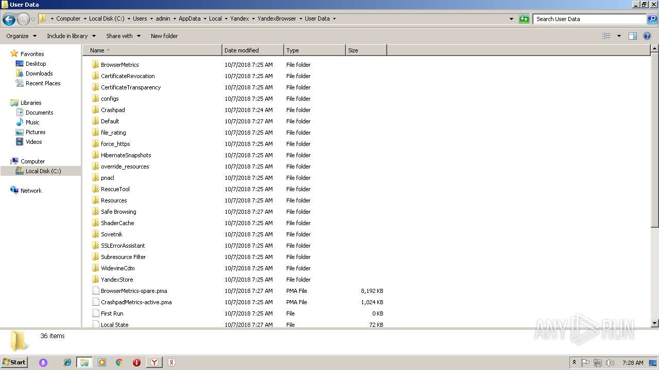Open the Share with dropdown
Image resolution: width=659 pixels, height=370 pixels.
123,36
